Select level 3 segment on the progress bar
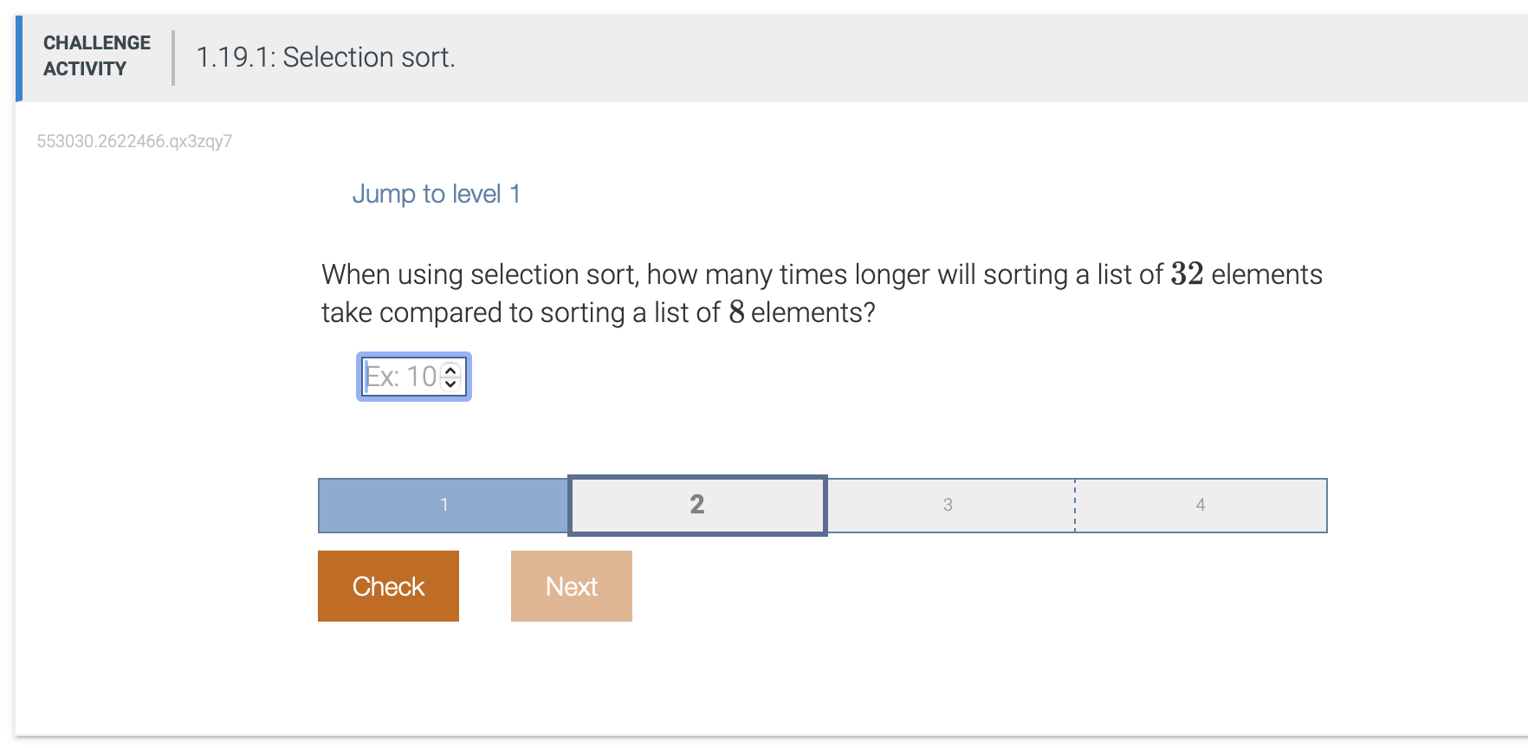This screenshot has height=748, width=1528. click(x=948, y=505)
